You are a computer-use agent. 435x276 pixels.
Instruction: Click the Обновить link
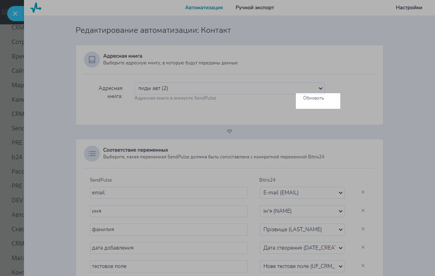(313, 98)
